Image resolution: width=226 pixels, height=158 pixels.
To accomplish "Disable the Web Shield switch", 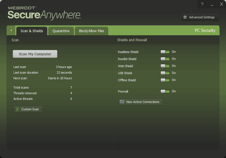I will pyautogui.click(x=165, y=66).
